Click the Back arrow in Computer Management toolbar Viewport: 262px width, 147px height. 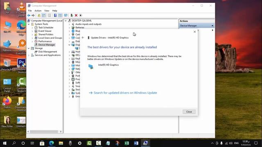tap(29, 16)
